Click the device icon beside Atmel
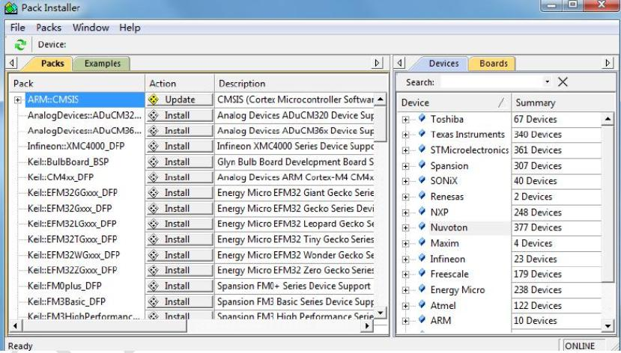Image resolution: width=621 pixels, height=353 pixels. [422, 305]
